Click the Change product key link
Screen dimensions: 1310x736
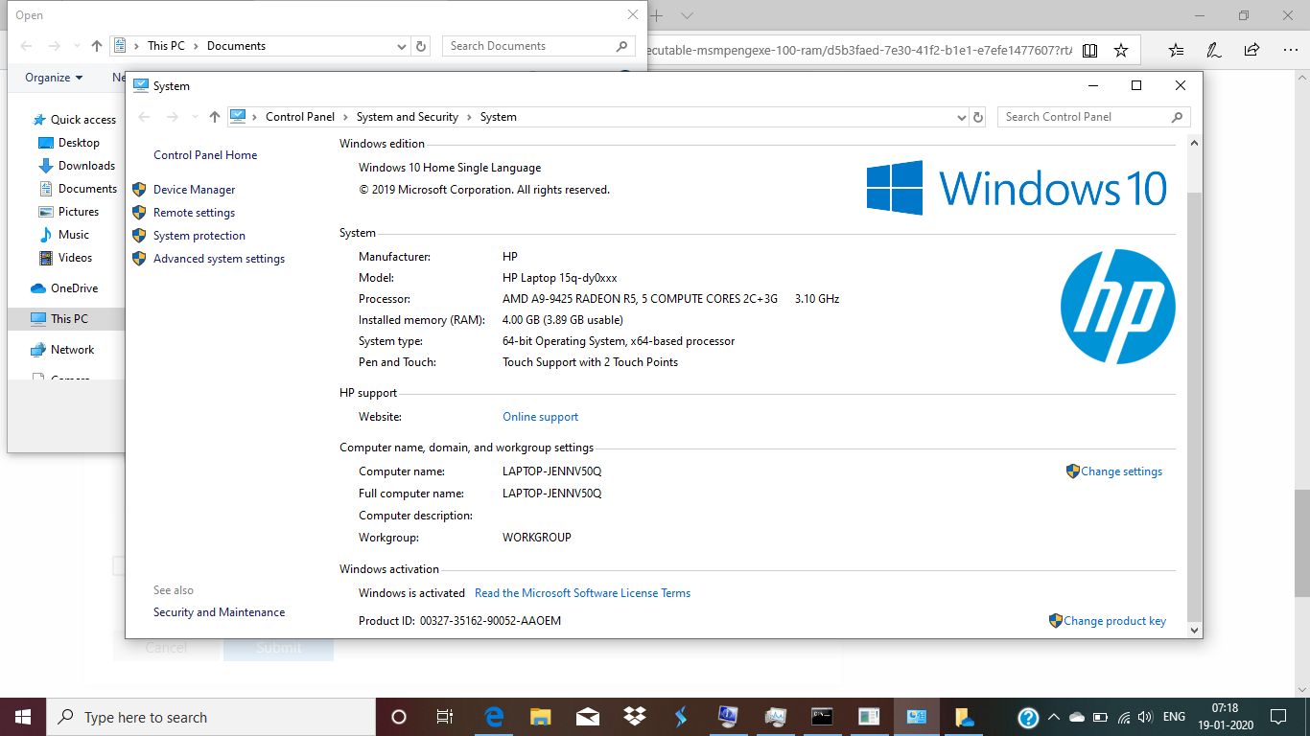pos(1113,621)
